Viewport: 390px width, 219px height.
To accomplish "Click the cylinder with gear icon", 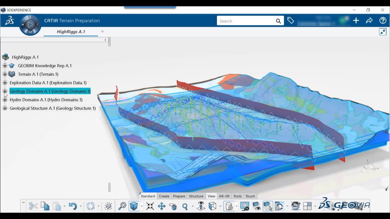I will 229,206.
